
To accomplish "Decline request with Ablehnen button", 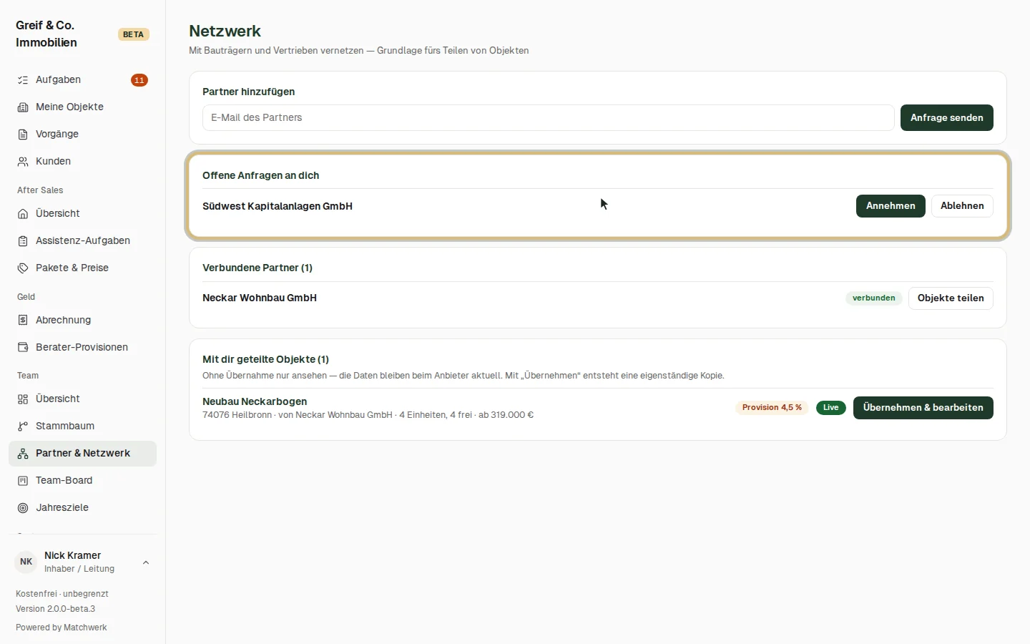I will click(x=962, y=206).
